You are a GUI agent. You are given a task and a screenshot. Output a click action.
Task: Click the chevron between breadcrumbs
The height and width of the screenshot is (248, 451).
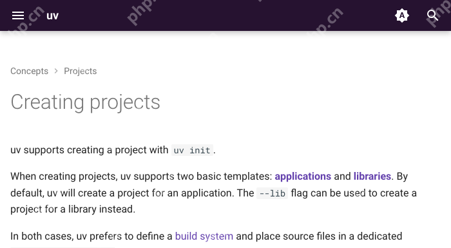pyautogui.click(x=56, y=71)
